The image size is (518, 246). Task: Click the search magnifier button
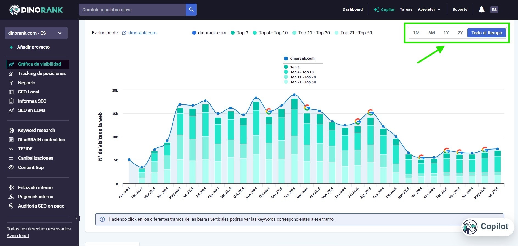click(x=191, y=10)
